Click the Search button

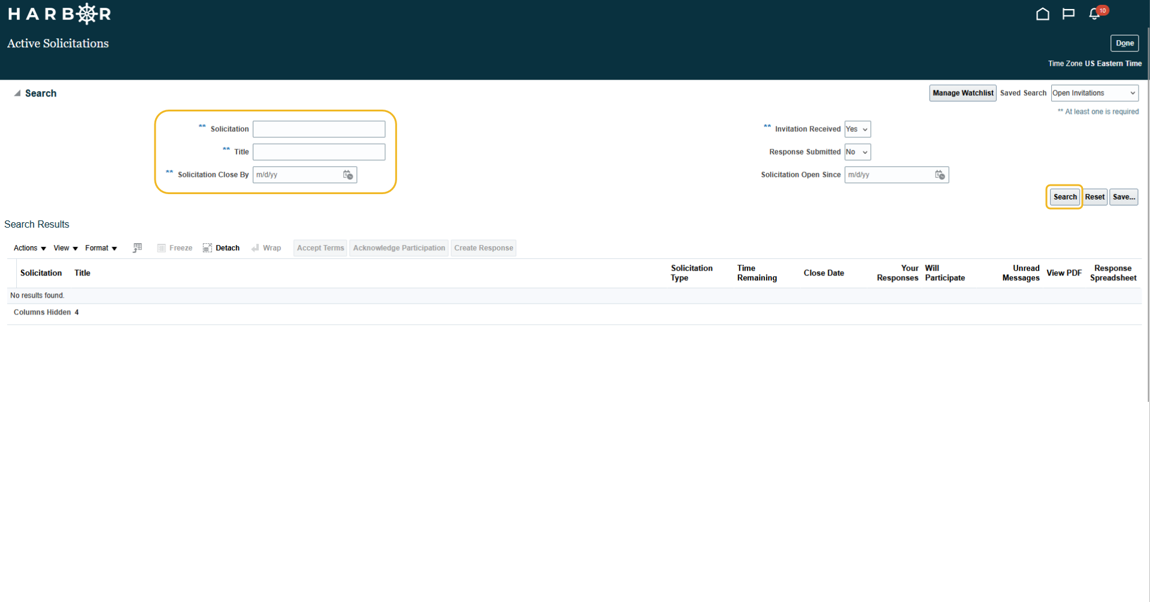pyautogui.click(x=1065, y=197)
